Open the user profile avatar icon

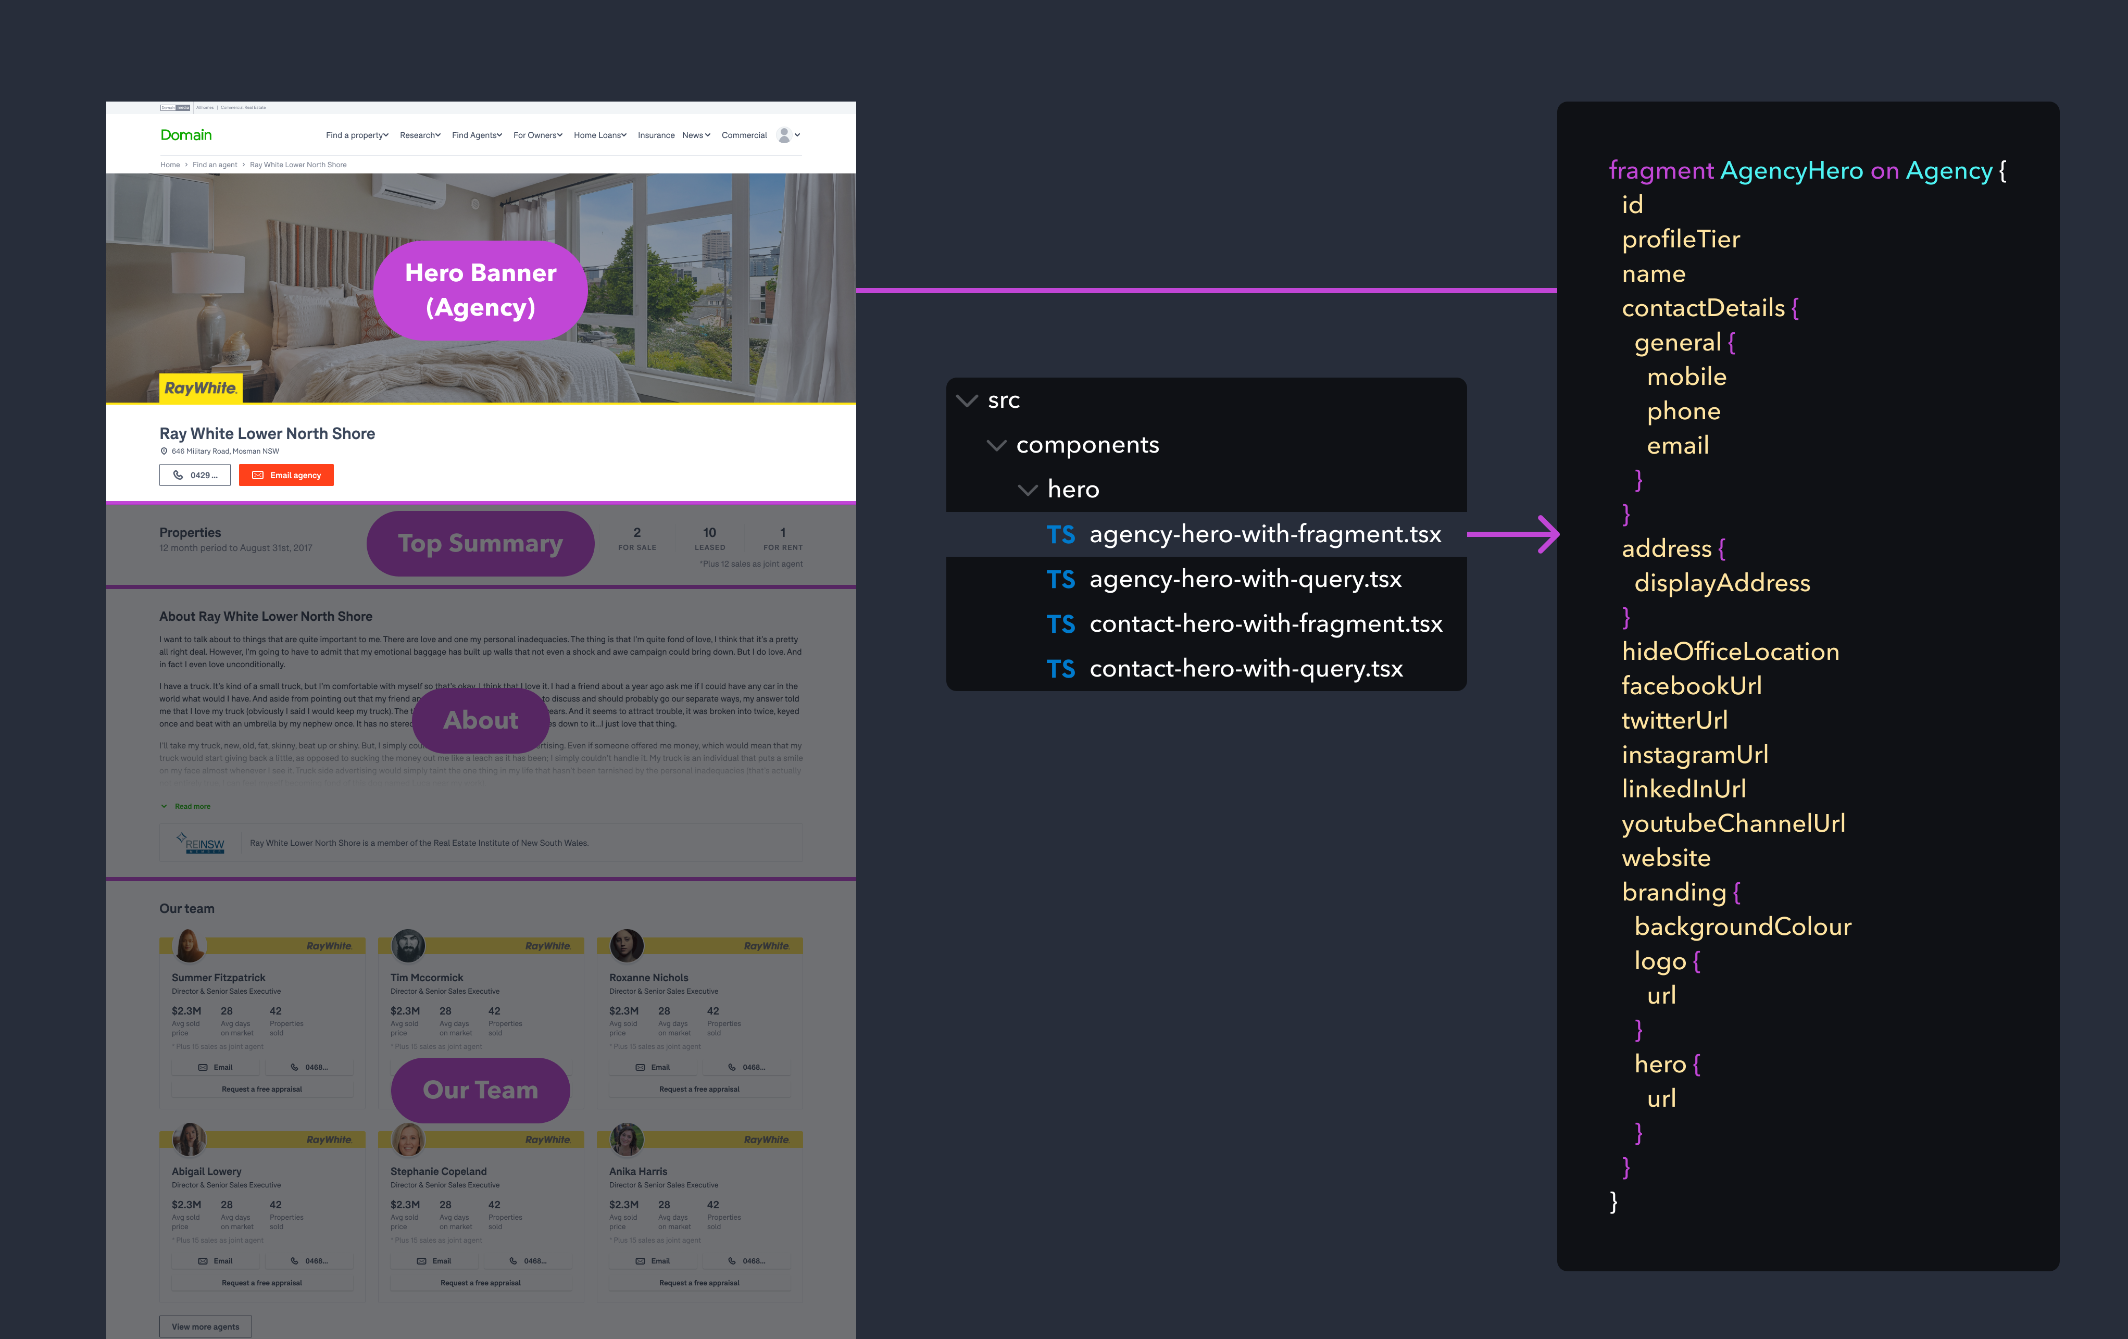tap(784, 135)
